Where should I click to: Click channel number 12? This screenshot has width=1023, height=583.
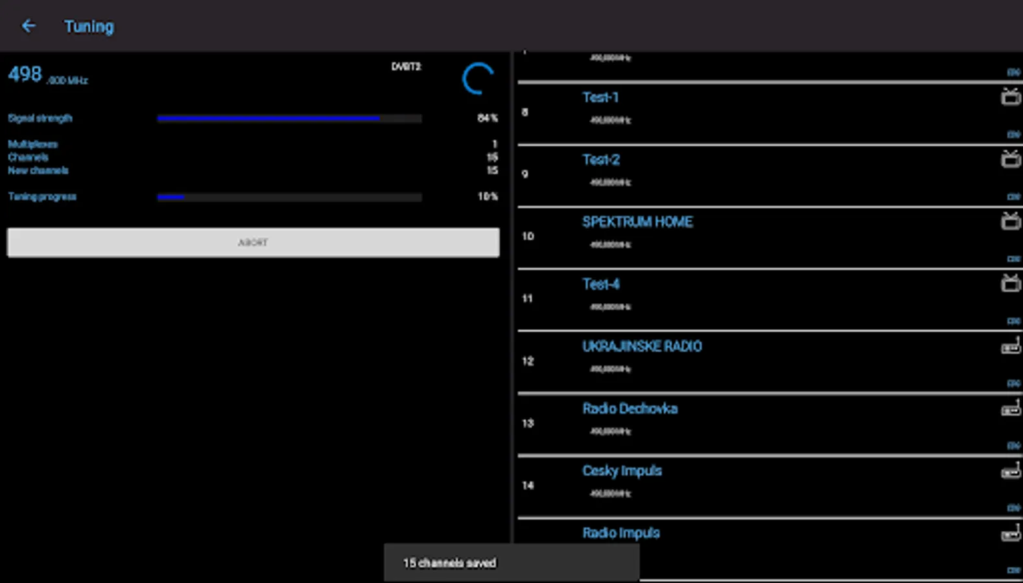pos(528,361)
